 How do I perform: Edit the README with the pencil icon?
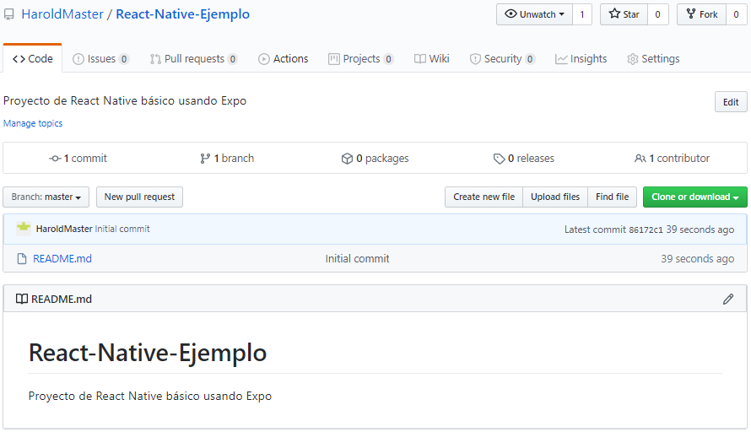point(728,299)
